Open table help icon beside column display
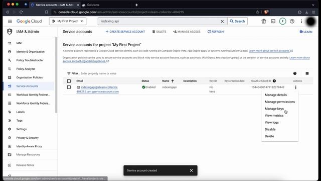The width and height of the screenshot is (321, 181). [295, 73]
